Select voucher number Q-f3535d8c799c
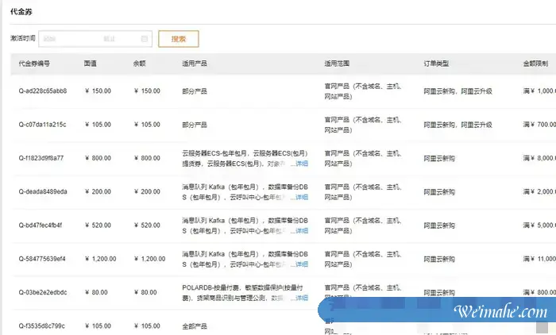The height and width of the screenshot is (335, 556). (x=42, y=325)
